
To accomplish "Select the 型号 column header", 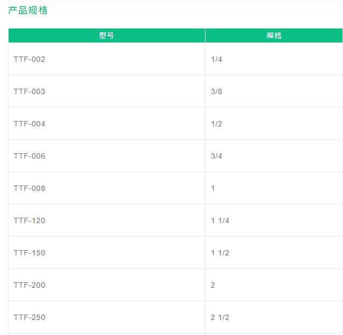I will (x=107, y=35).
